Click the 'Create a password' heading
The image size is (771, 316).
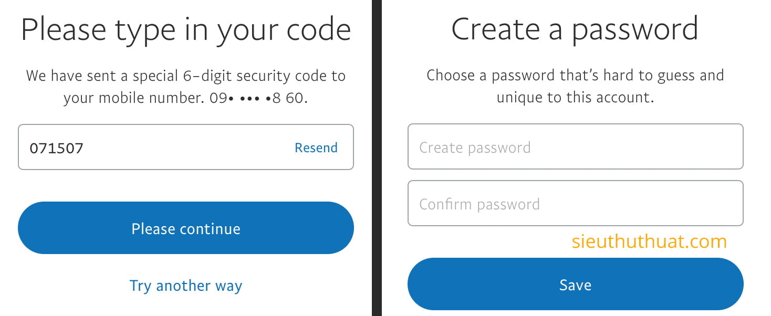tap(575, 30)
